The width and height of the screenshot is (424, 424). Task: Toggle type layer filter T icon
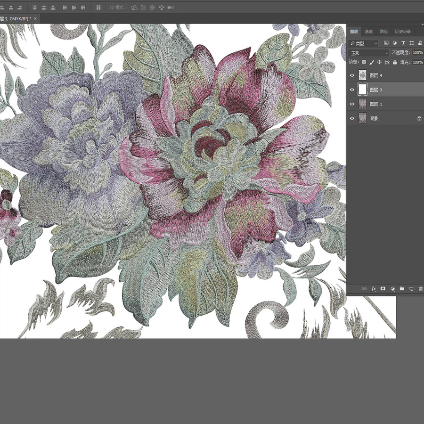pyautogui.click(x=403, y=43)
